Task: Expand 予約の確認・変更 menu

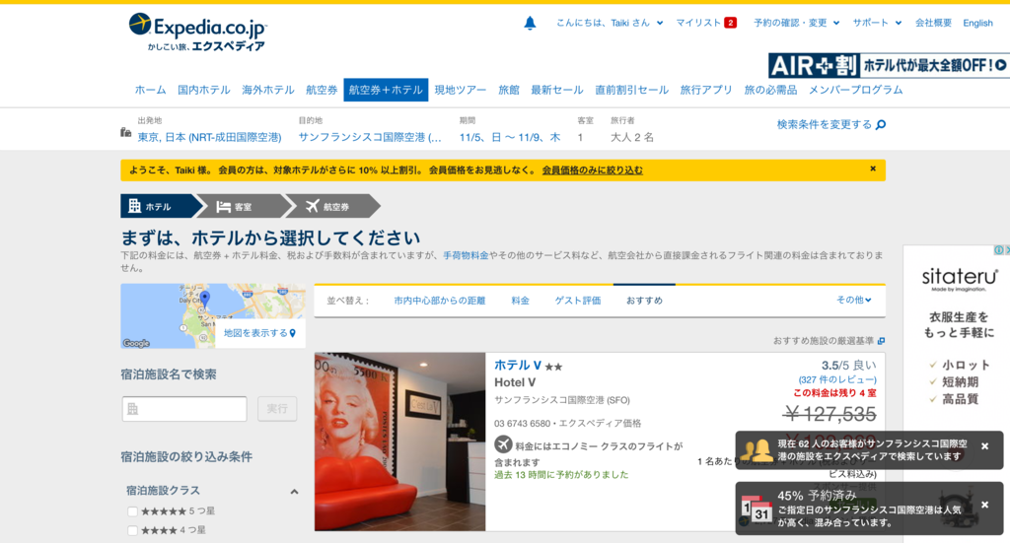Action: point(796,23)
